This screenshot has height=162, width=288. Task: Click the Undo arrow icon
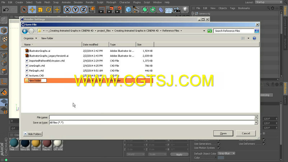[6, 10]
